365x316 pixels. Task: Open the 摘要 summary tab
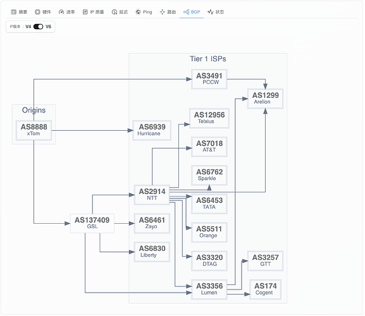[19, 12]
